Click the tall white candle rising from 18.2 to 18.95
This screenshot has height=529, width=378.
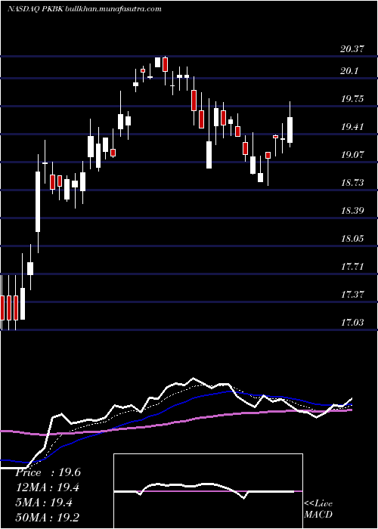pyautogui.click(x=38, y=202)
